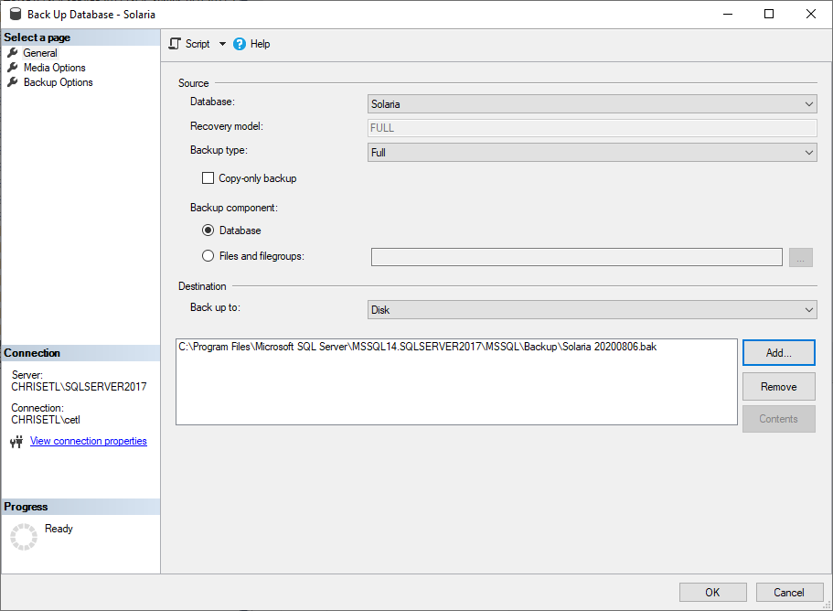Click the Progress section header
833x611 pixels.
pyautogui.click(x=80, y=507)
